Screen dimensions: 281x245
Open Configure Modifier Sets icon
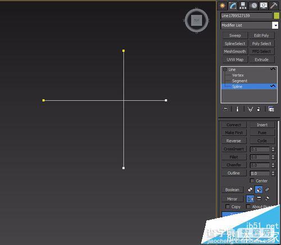[271, 109]
